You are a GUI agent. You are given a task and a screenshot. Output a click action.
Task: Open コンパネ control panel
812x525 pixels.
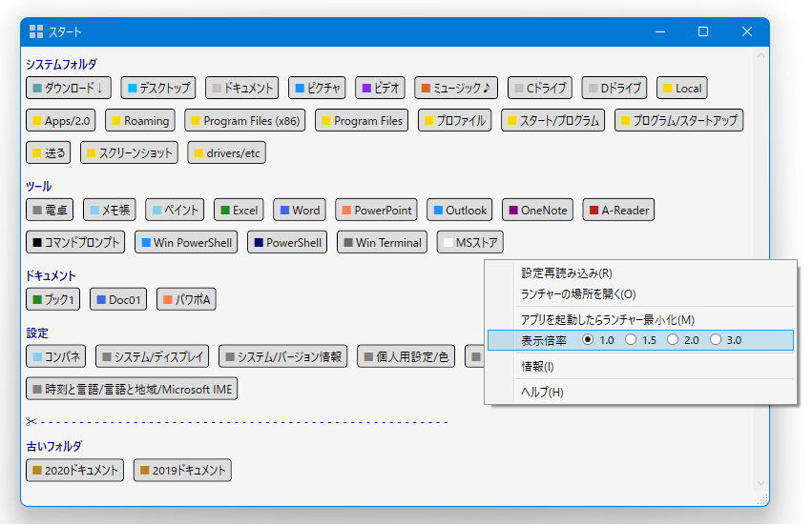click(56, 356)
